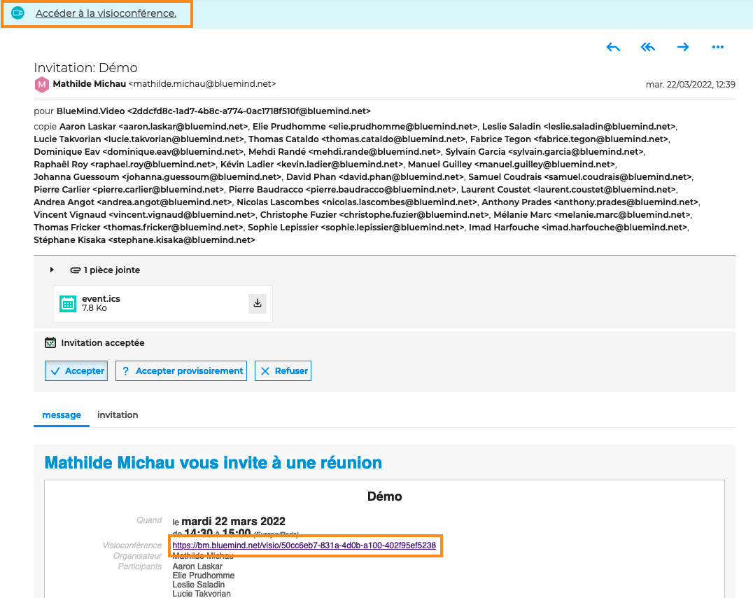
Task: Click the subject 'Invitation: Démo'
Action: (85, 68)
